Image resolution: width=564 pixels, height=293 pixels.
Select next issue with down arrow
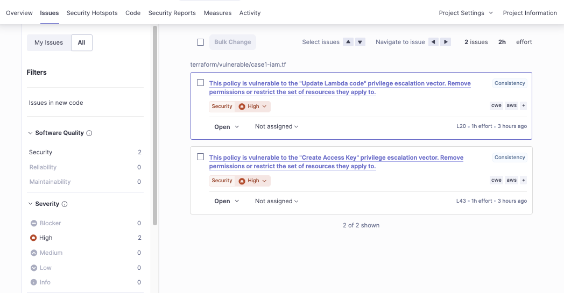(x=360, y=42)
